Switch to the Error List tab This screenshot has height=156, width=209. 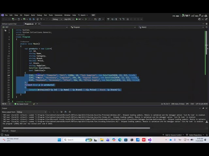[x=5, y=131]
